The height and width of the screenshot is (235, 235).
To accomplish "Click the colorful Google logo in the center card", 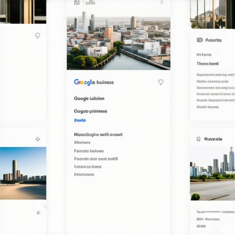I will point(84,82).
